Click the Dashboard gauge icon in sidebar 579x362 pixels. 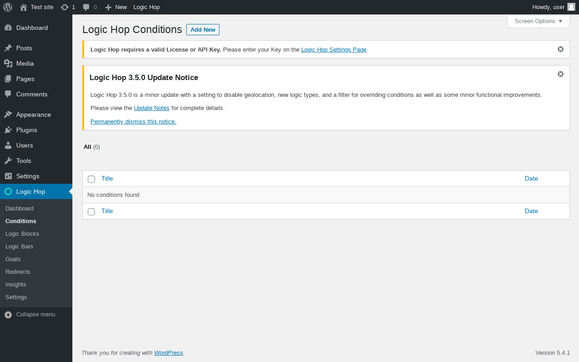(x=8, y=28)
